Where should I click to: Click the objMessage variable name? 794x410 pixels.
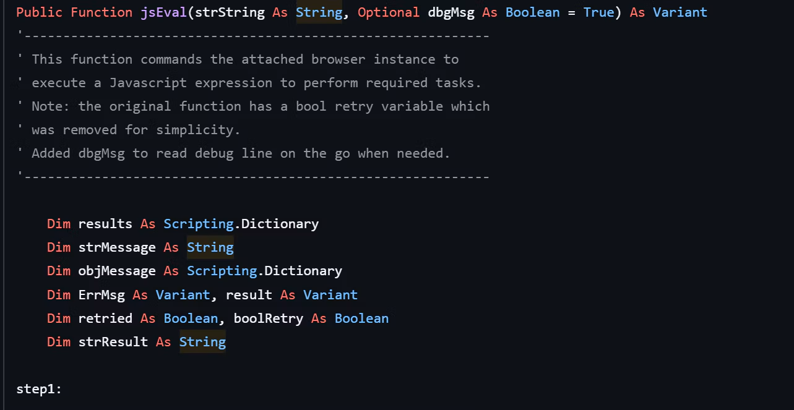click(117, 271)
